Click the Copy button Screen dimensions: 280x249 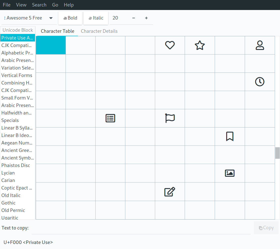[x=266, y=228]
